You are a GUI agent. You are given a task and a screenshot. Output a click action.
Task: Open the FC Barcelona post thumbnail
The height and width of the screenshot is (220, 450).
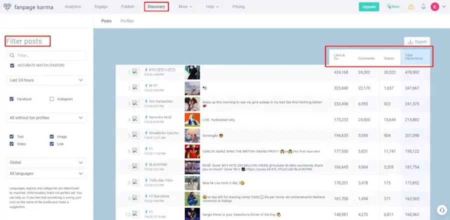click(x=192, y=199)
